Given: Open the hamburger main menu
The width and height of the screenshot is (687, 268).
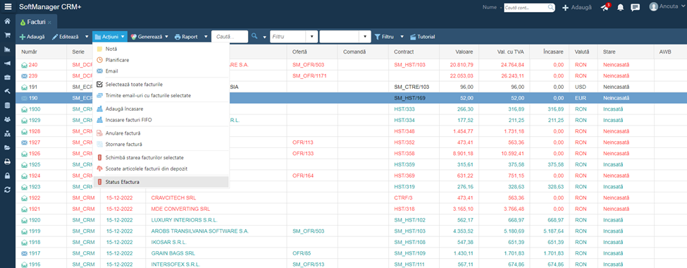Looking at the screenshot, I should 8,7.
